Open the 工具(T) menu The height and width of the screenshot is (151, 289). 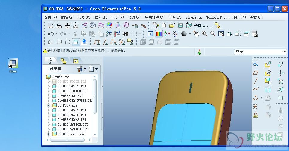[175, 17]
